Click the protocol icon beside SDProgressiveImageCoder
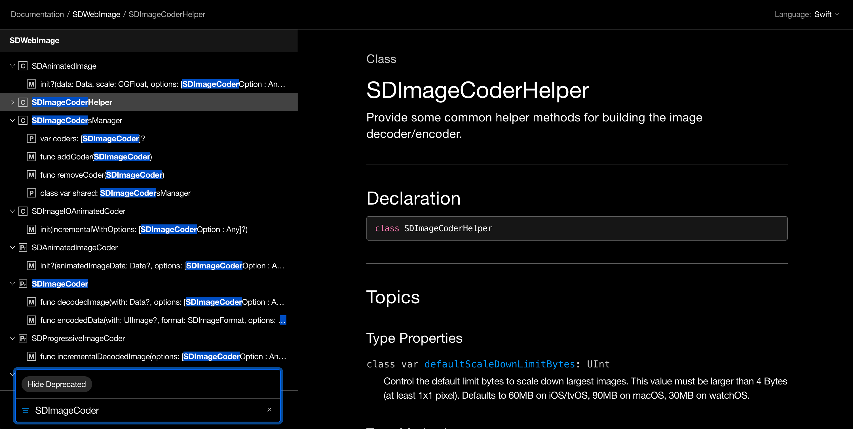 tap(22, 338)
